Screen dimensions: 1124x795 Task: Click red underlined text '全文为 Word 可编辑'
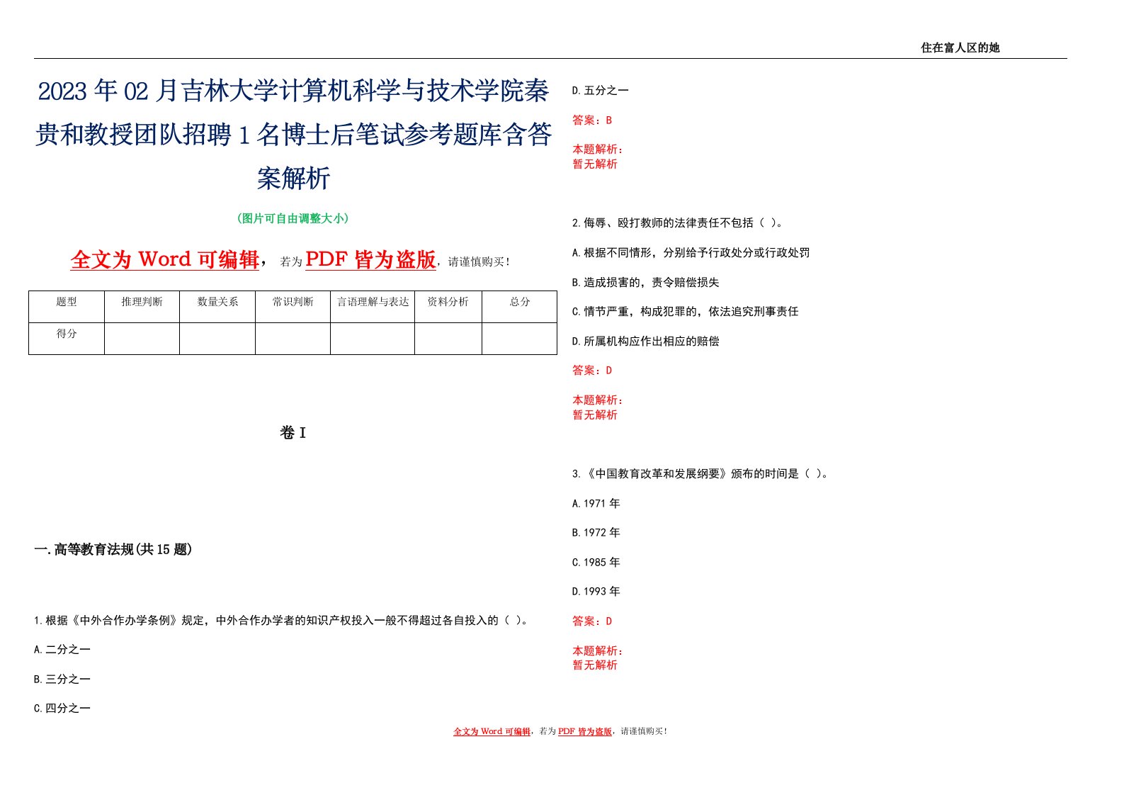[165, 259]
